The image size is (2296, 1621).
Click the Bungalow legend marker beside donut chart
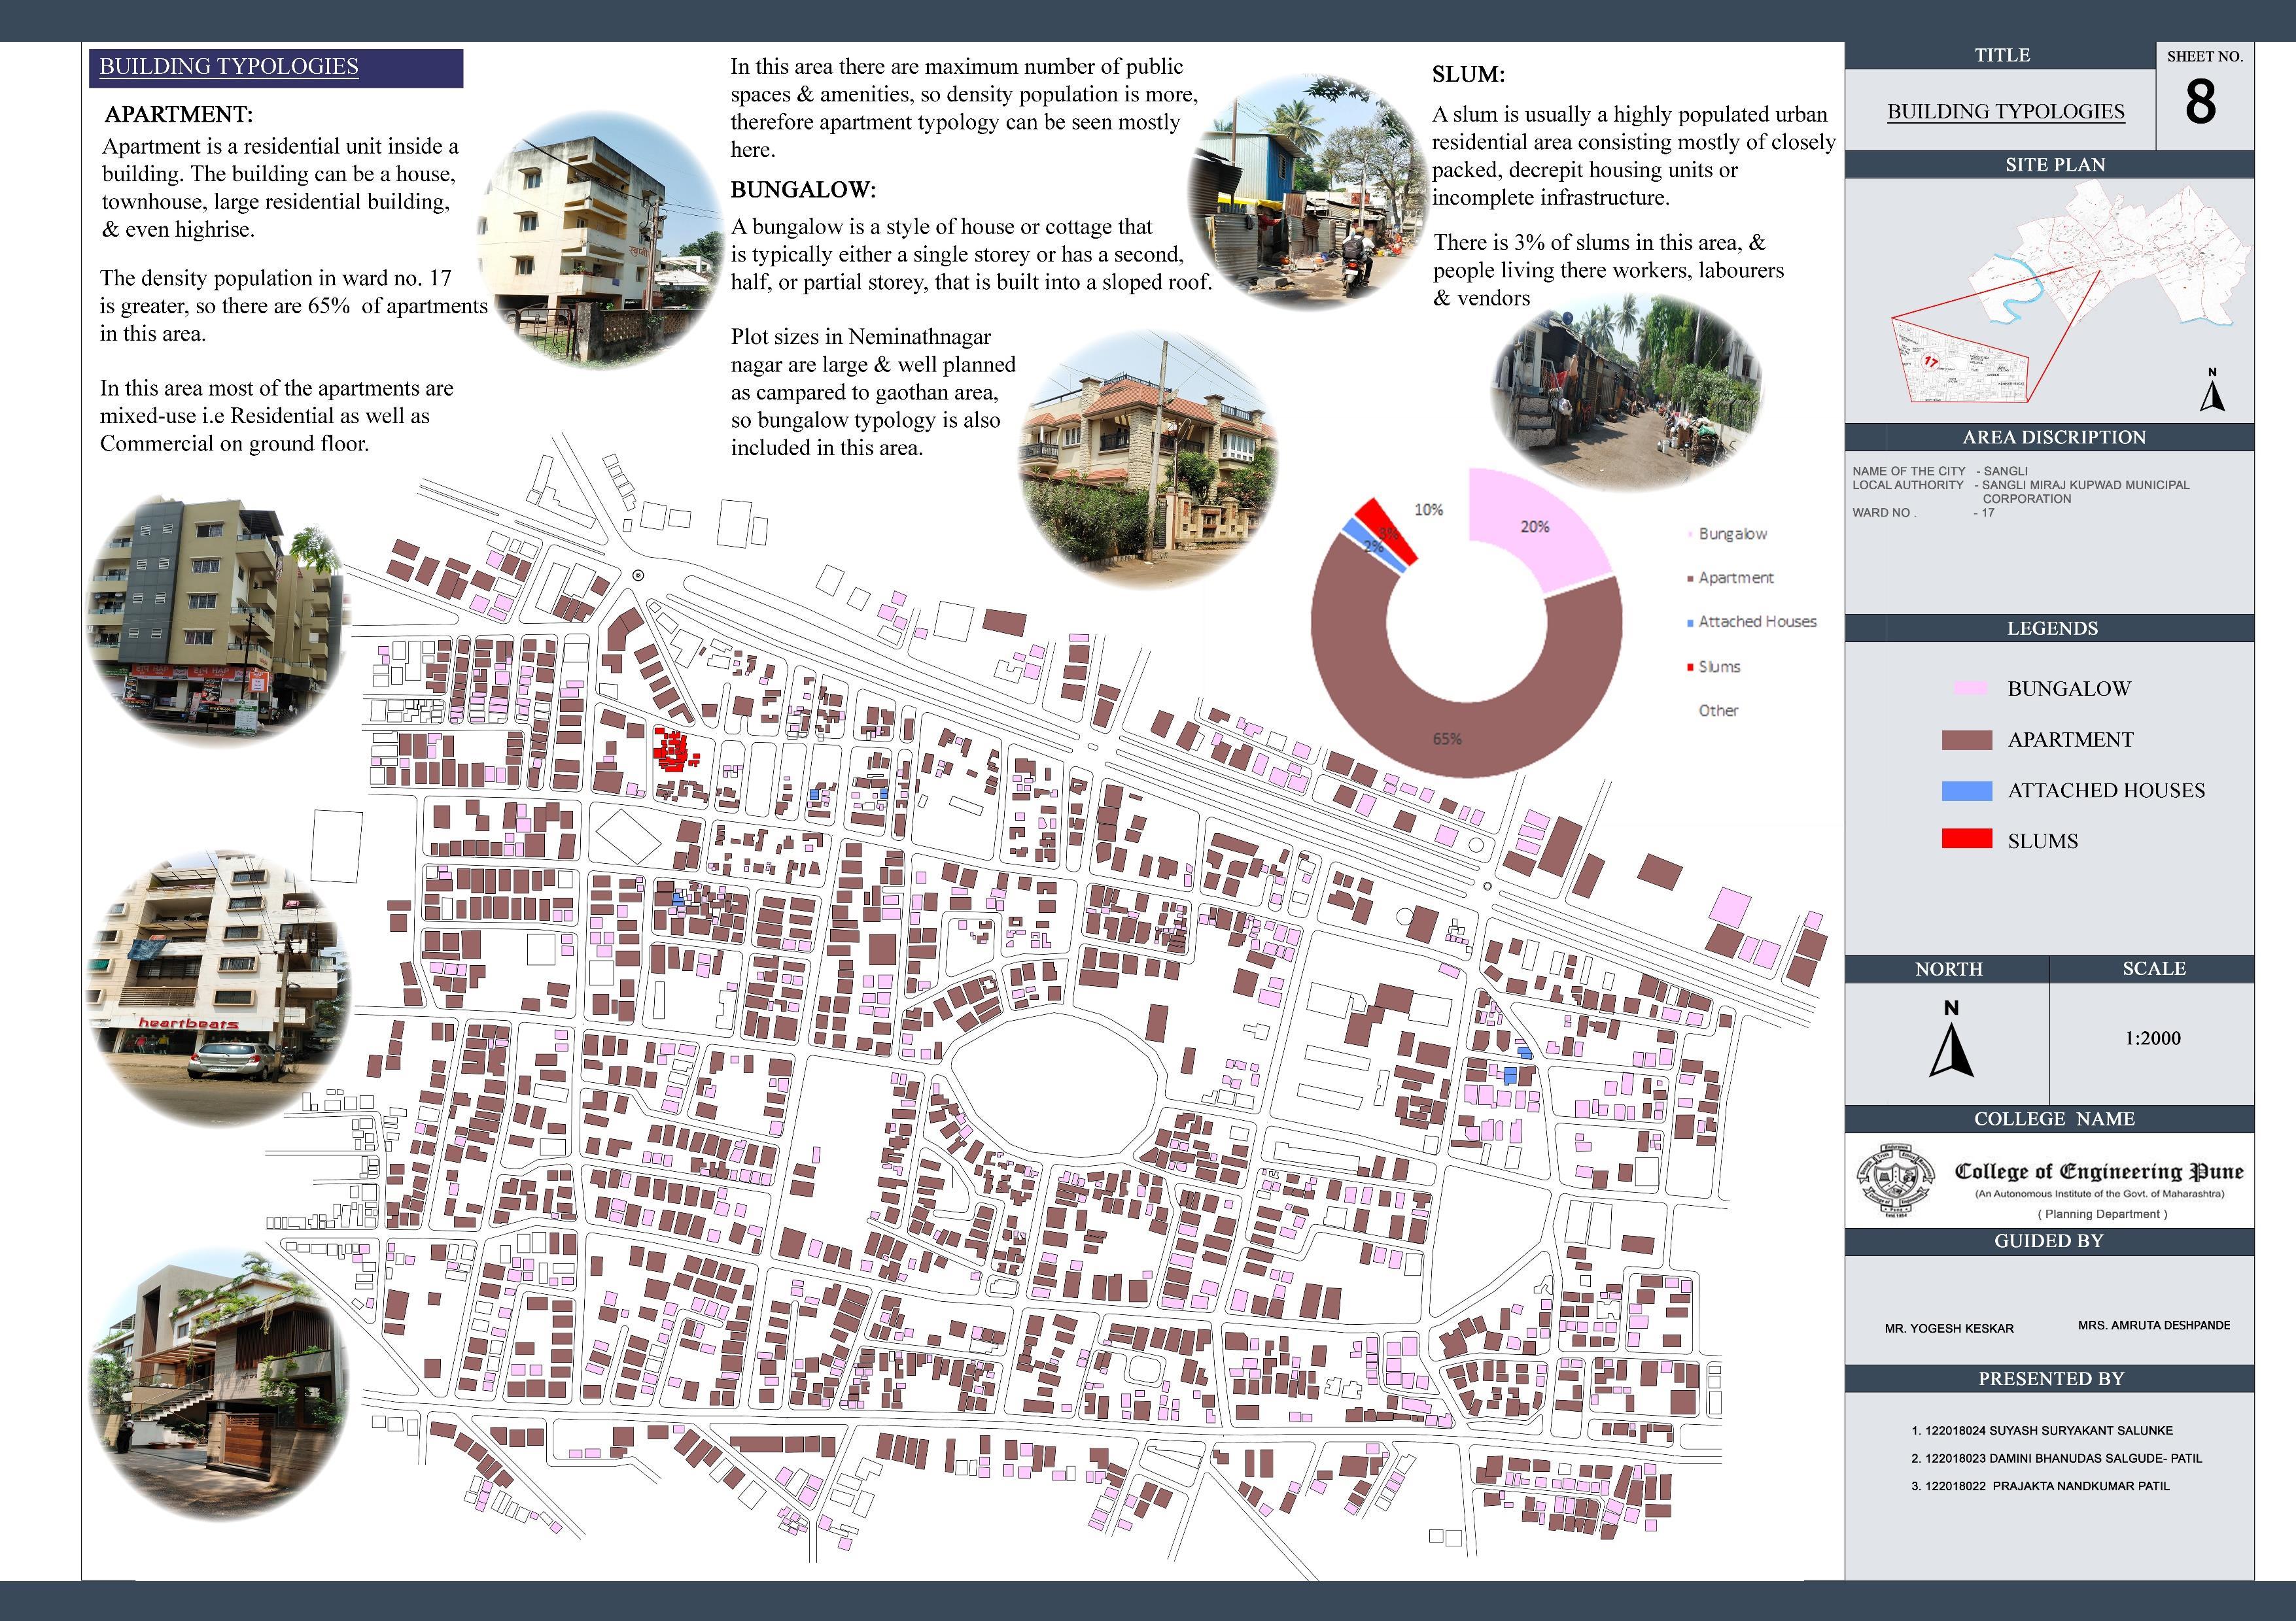click(x=1689, y=535)
